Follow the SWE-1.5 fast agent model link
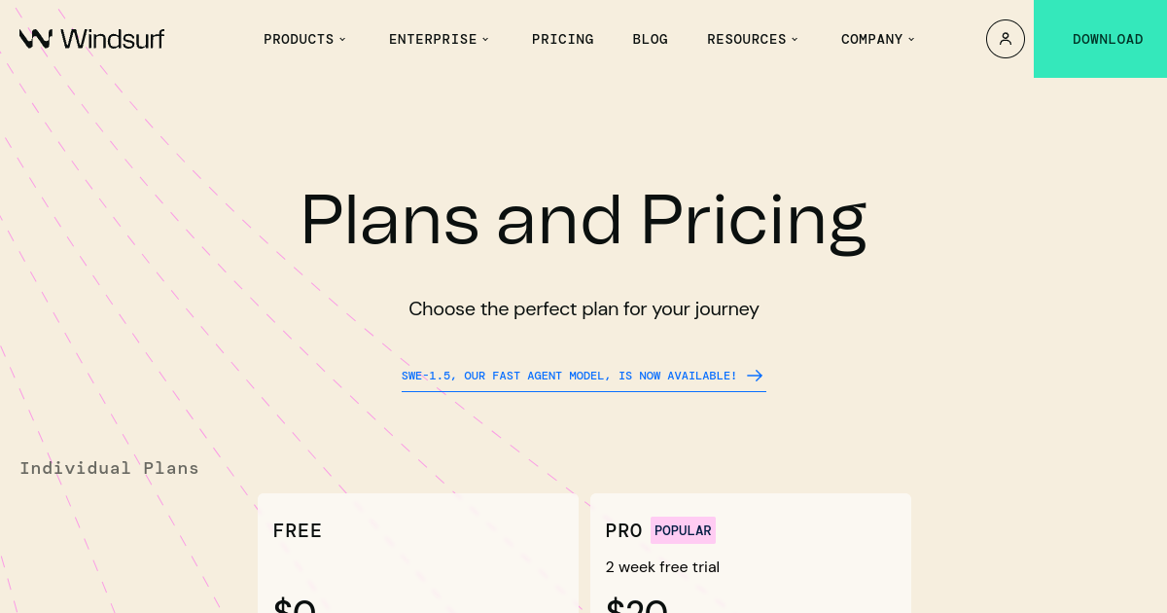 (569, 376)
